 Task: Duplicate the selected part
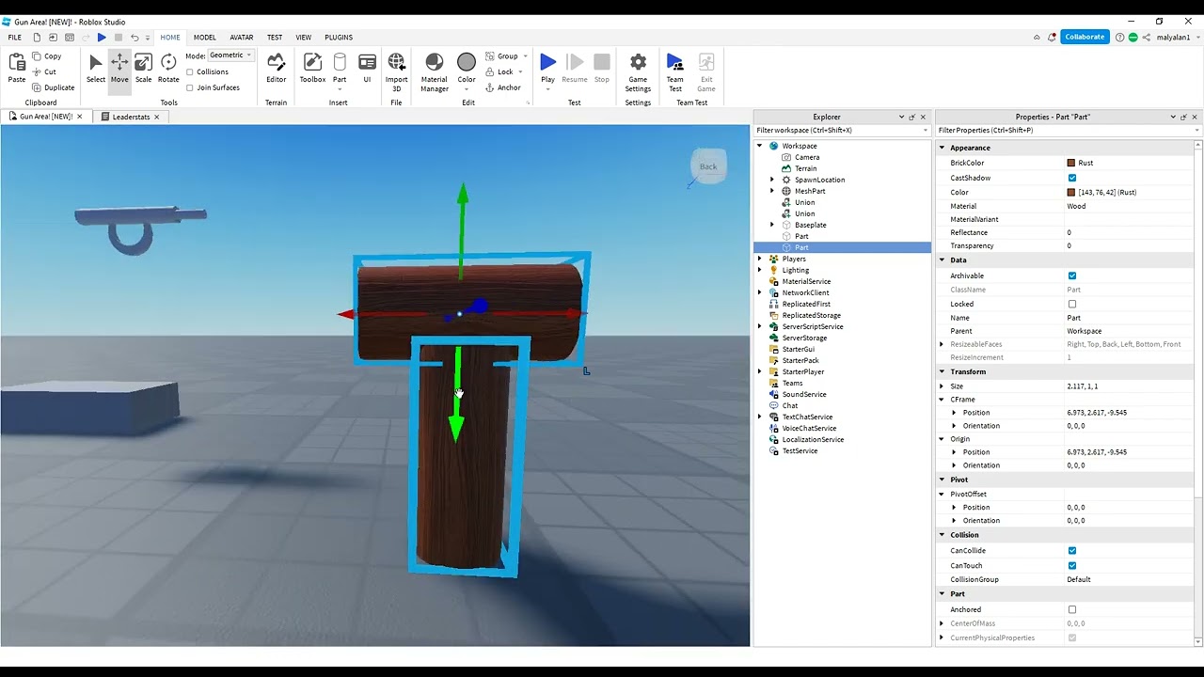[x=53, y=87]
